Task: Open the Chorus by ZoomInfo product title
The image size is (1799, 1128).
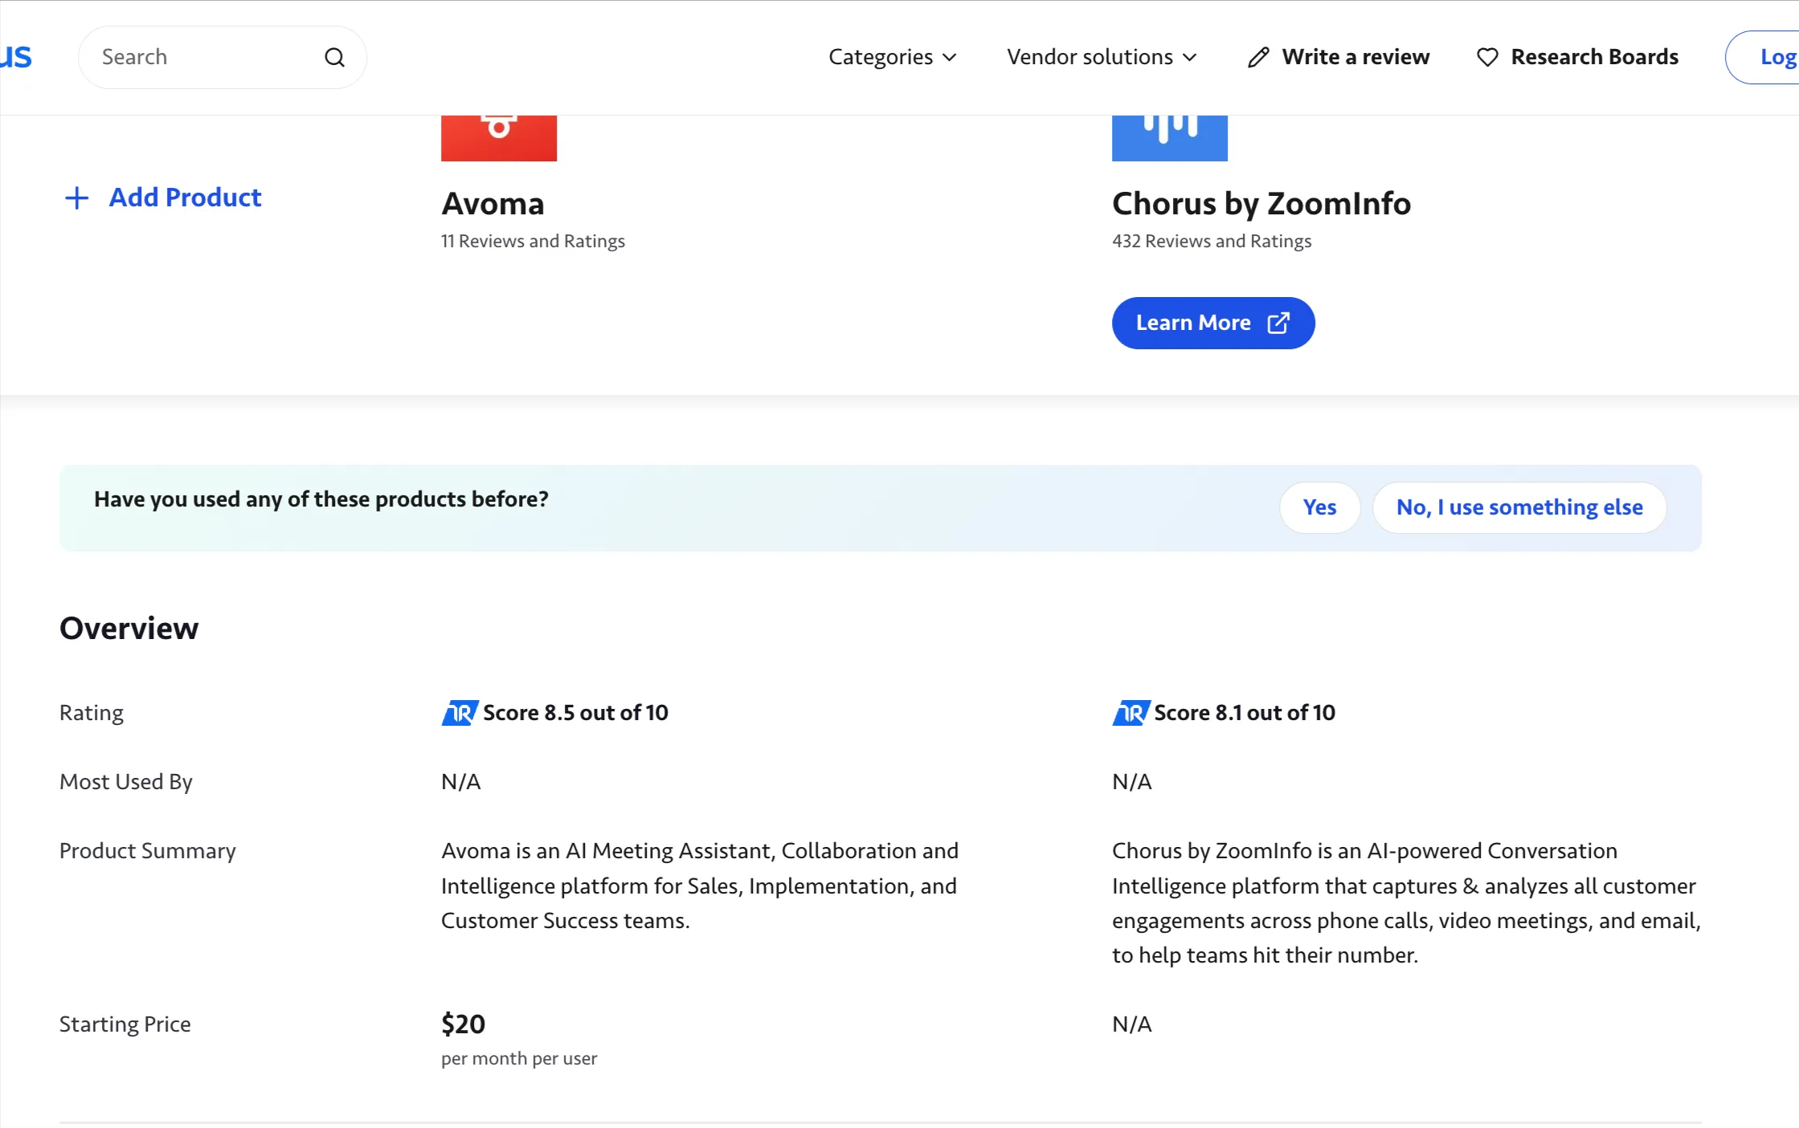Action: coord(1261,204)
